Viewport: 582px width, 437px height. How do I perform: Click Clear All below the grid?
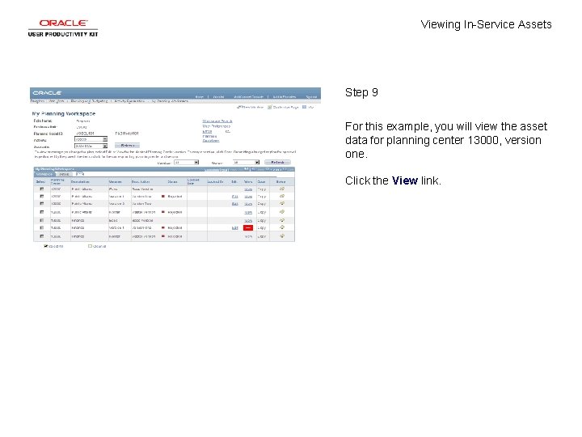coord(97,246)
